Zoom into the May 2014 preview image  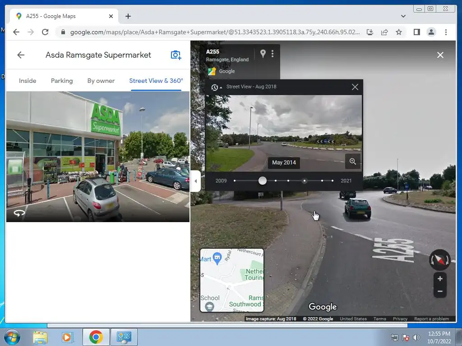point(353,162)
